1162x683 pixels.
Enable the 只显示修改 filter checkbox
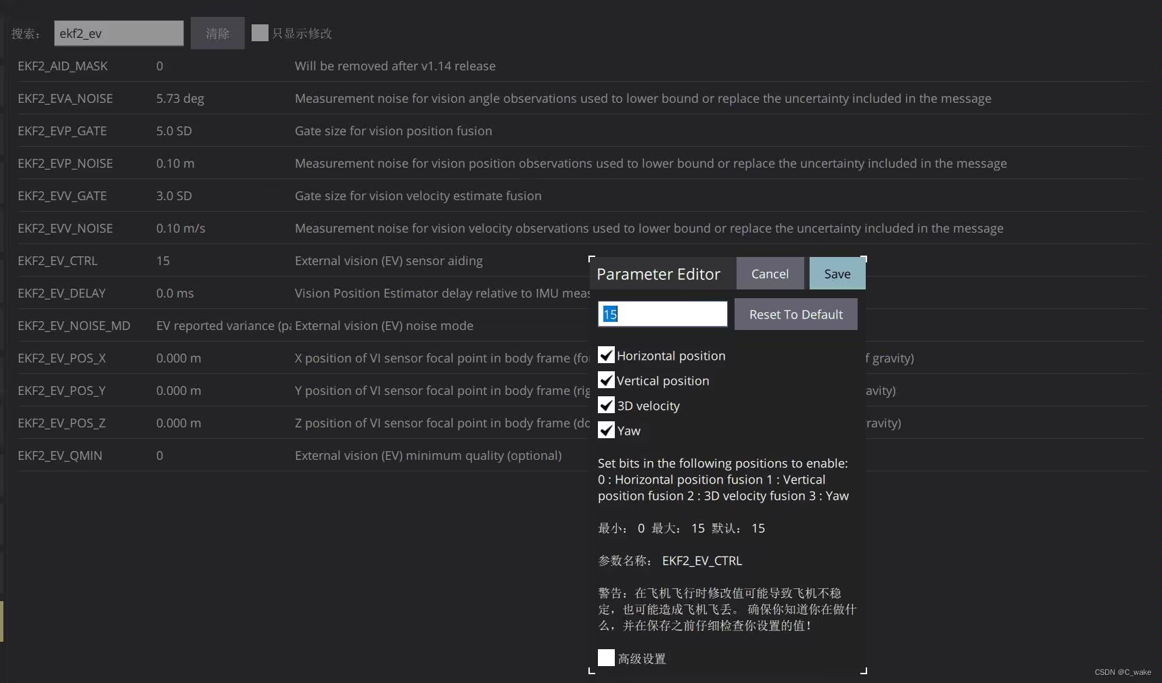[x=260, y=32]
